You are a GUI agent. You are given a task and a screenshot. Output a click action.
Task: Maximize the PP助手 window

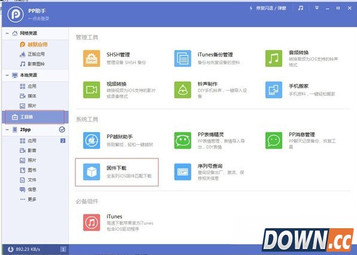tap(338, 8)
